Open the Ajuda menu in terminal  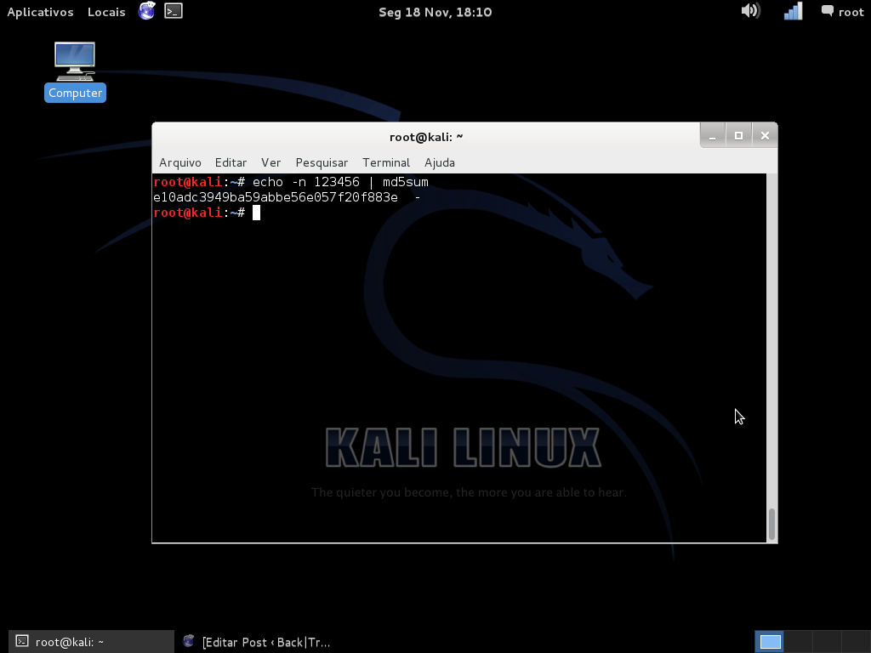tap(440, 162)
